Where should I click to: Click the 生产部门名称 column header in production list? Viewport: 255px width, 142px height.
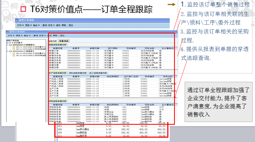point(131,76)
